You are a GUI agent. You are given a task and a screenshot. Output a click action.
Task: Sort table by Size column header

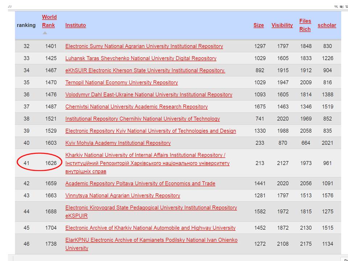[x=258, y=25]
